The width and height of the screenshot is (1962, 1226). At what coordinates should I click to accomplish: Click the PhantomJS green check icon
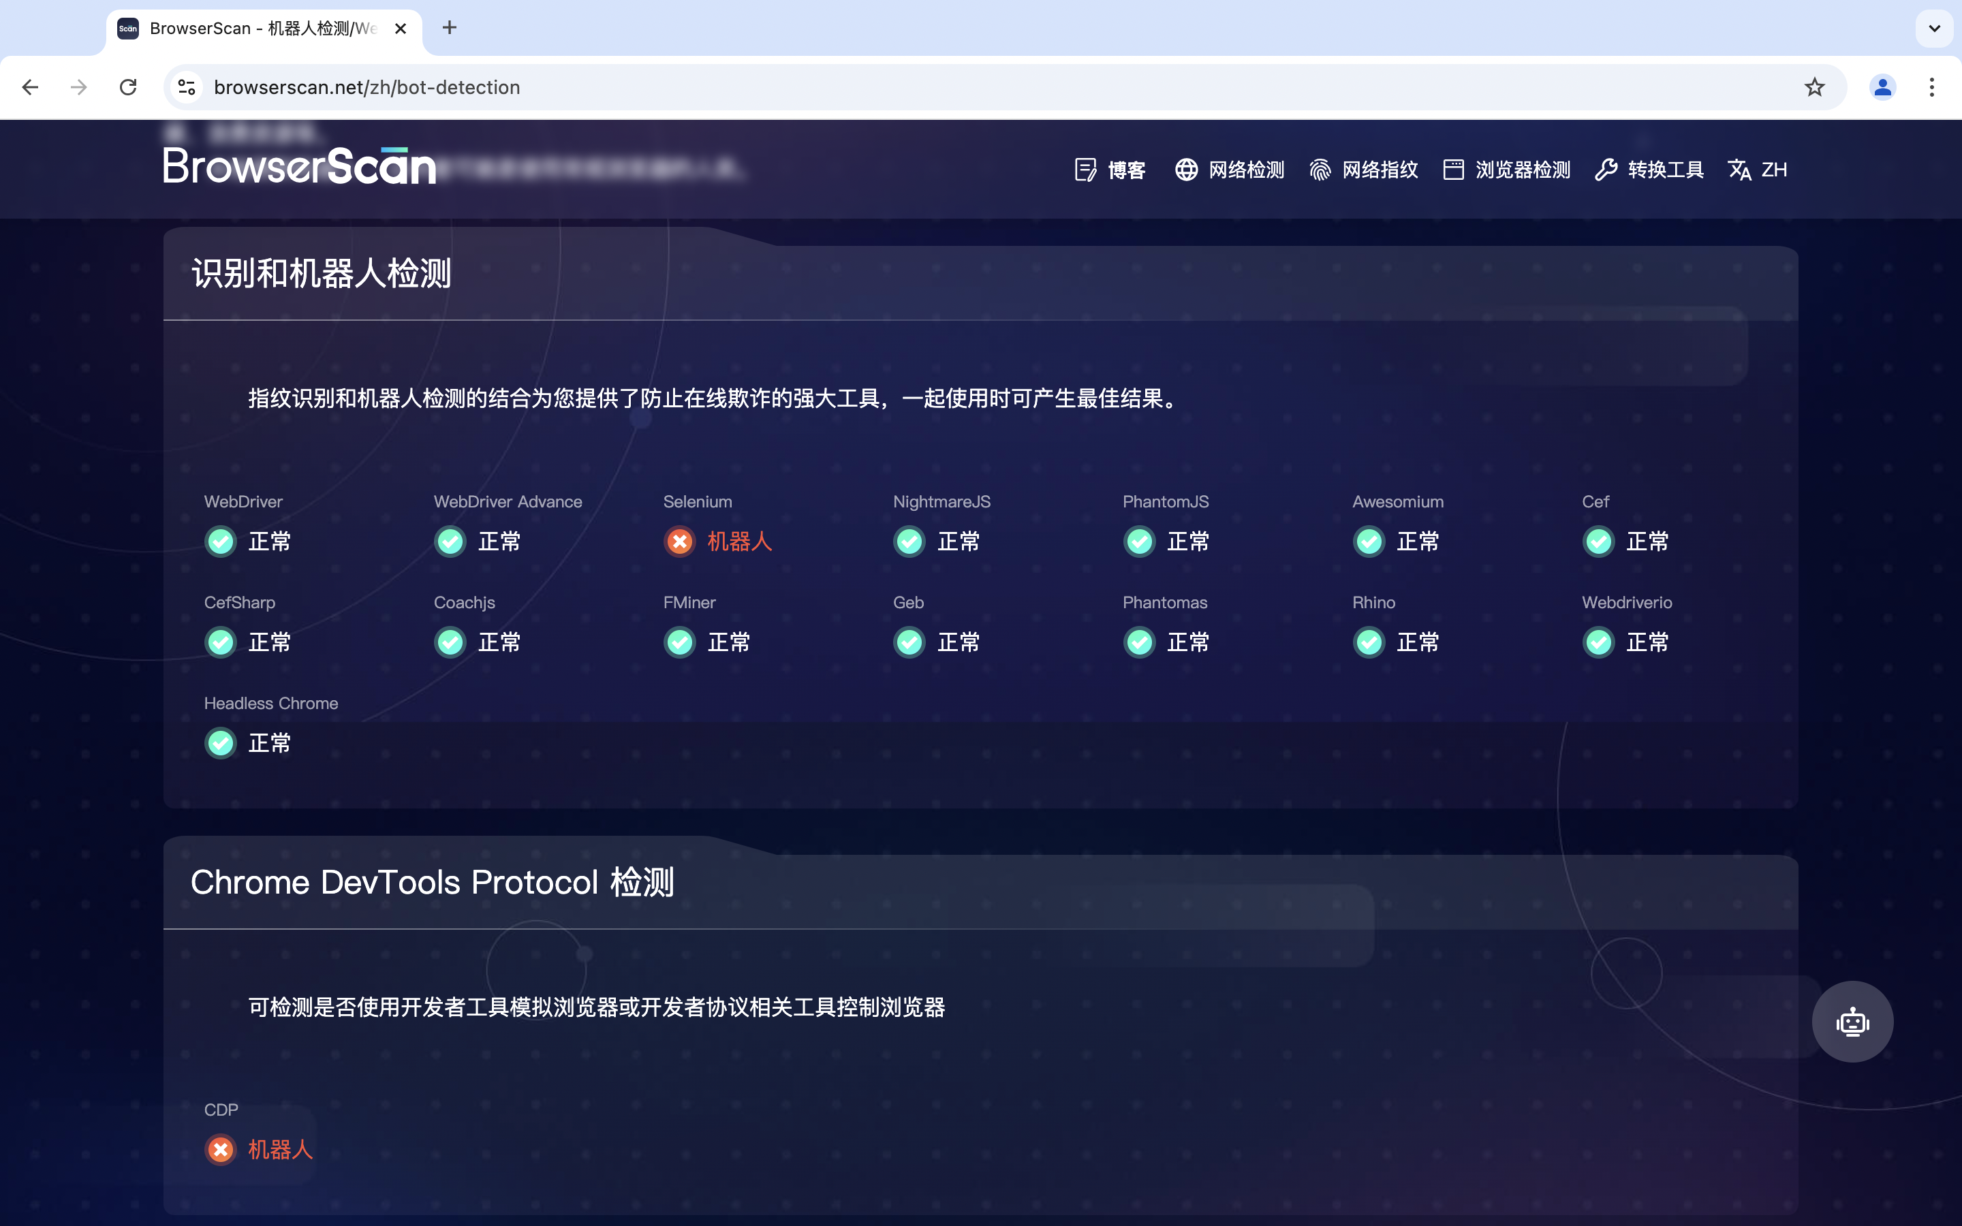pyautogui.click(x=1139, y=541)
